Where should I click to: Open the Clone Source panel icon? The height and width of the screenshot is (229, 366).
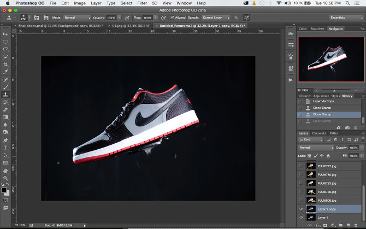(46, 17)
